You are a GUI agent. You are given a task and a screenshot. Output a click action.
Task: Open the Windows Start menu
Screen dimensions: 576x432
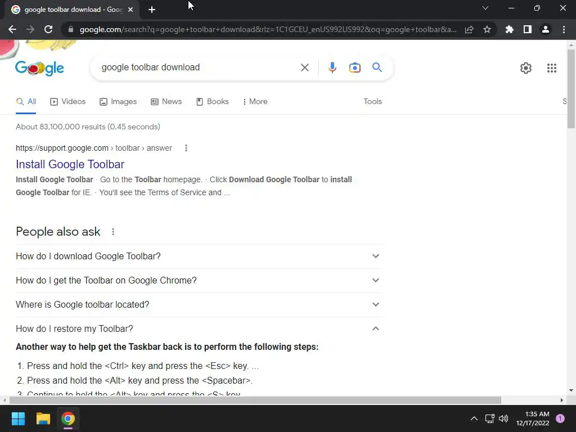(x=18, y=418)
